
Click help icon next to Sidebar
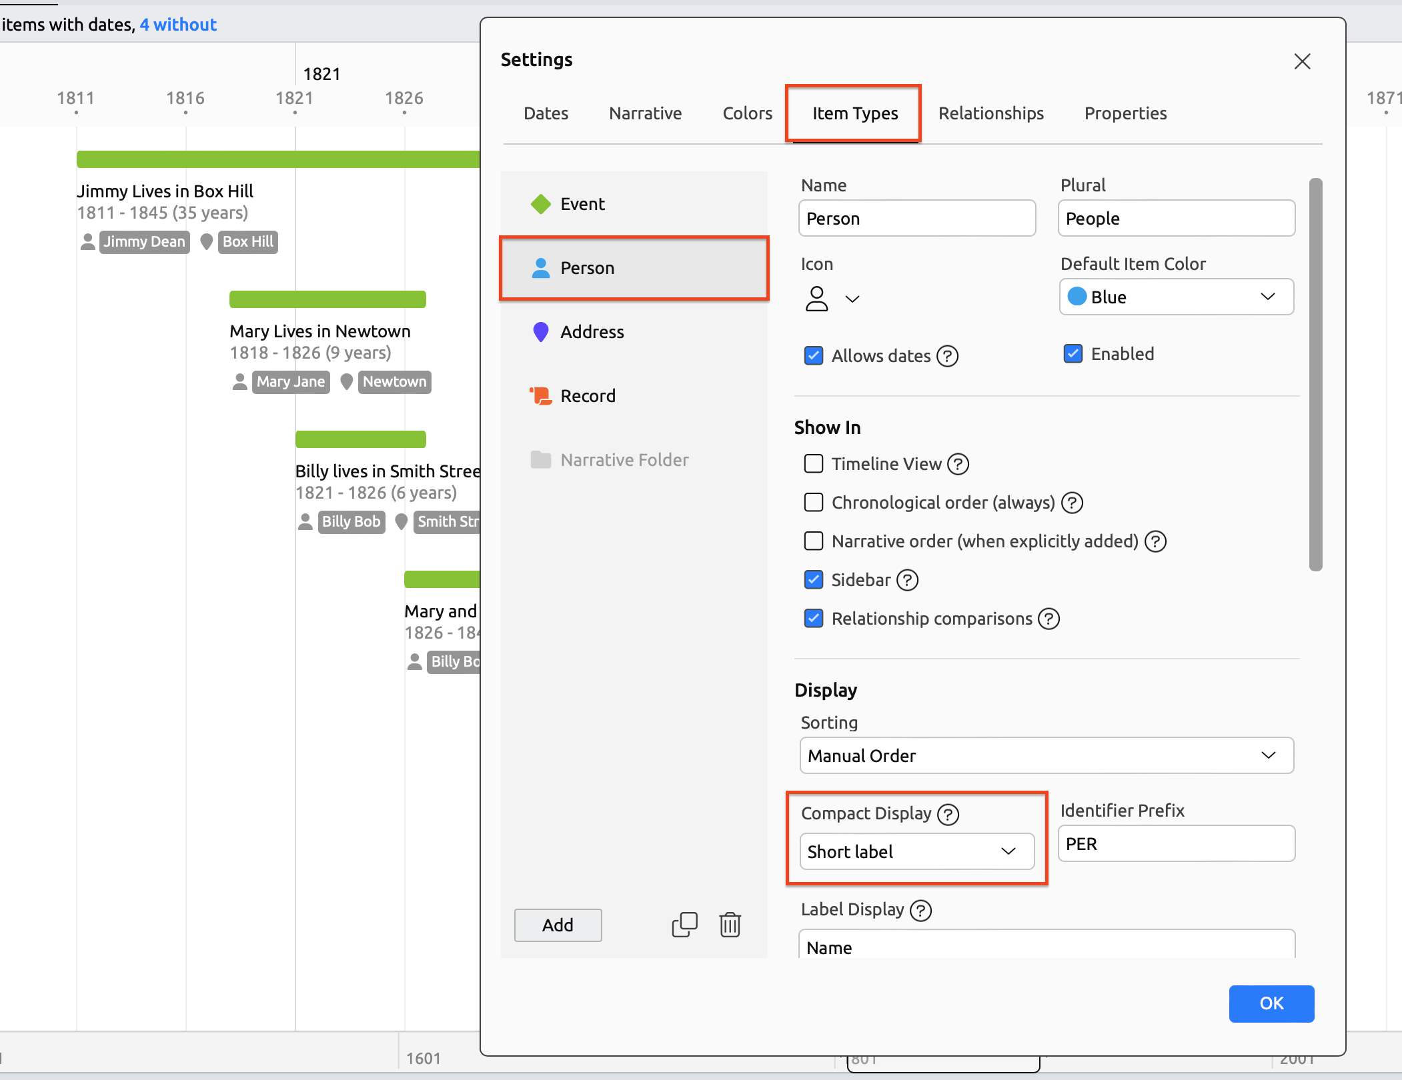[907, 580]
